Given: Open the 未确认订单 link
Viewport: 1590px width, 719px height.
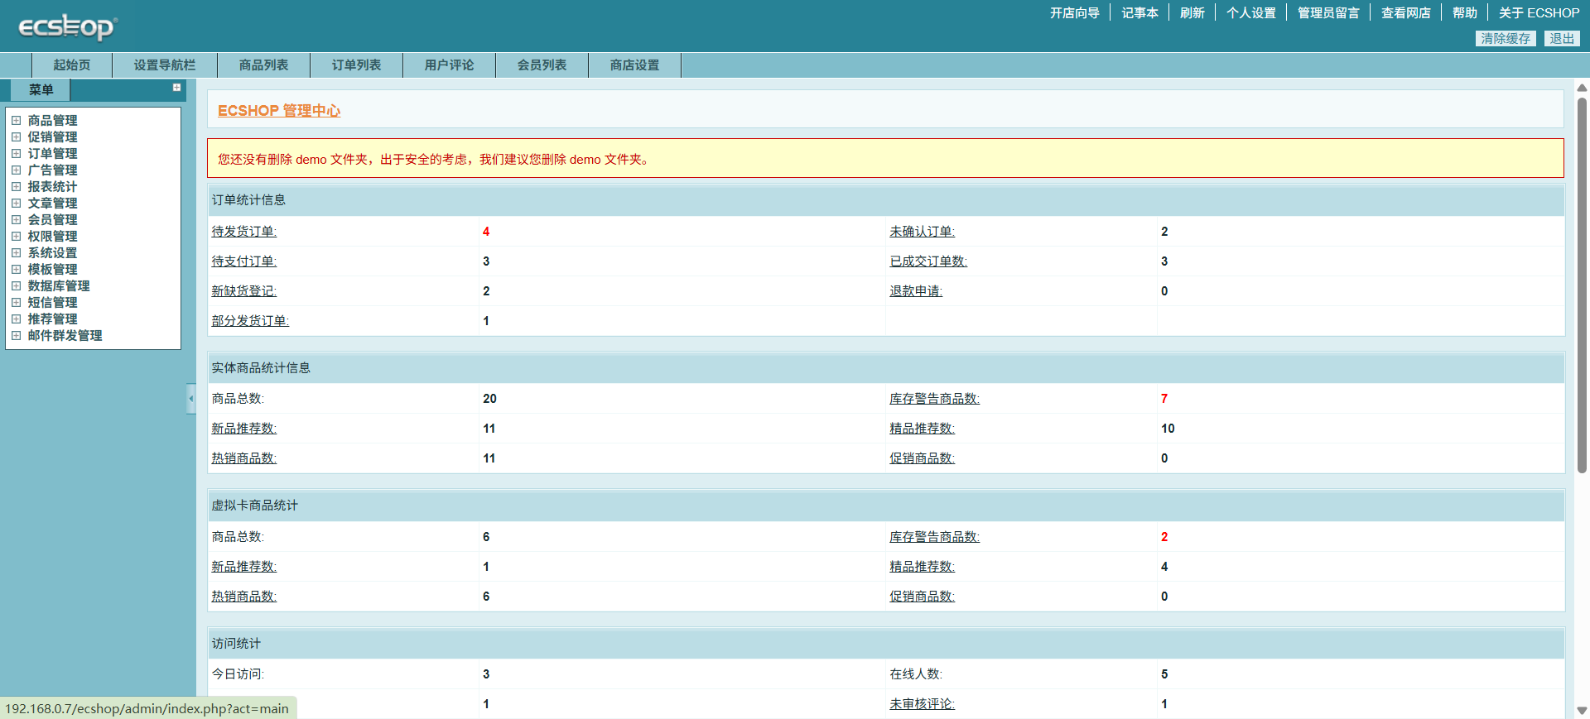Looking at the screenshot, I should [923, 232].
